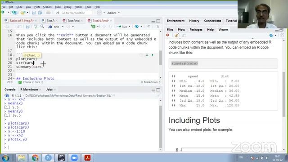The height and width of the screenshot is (162, 288).
Task: Click the Publish icon in editor toolbar
Action: pyautogui.click(x=137, y=27)
